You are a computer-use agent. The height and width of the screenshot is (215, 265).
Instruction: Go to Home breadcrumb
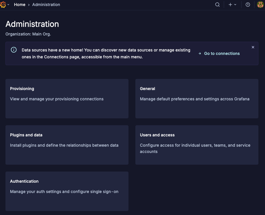[19, 5]
